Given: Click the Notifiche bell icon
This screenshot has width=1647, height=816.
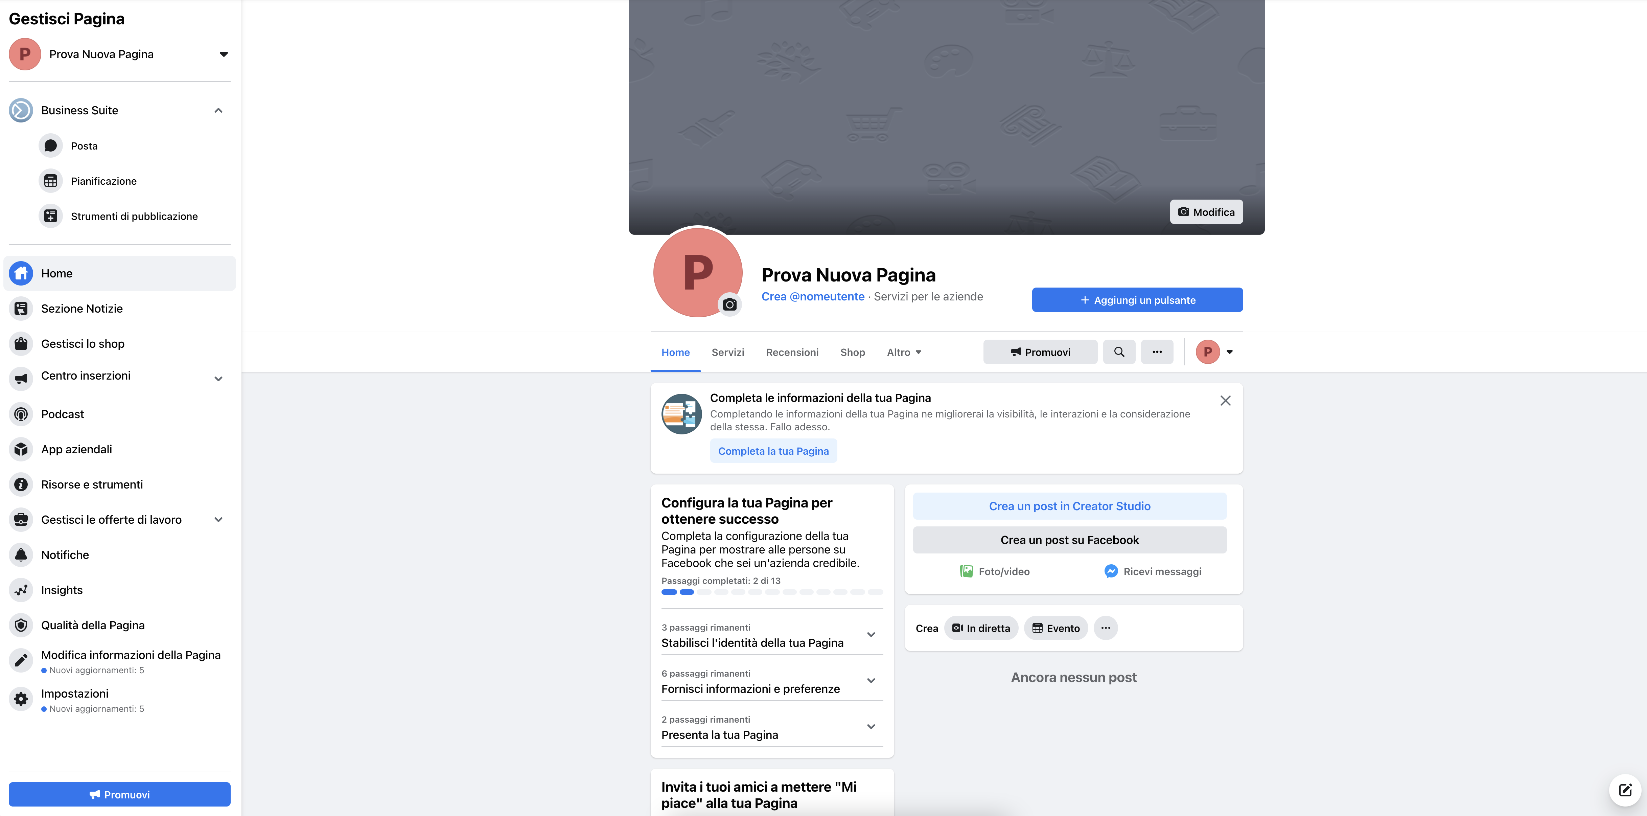Looking at the screenshot, I should tap(21, 555).
